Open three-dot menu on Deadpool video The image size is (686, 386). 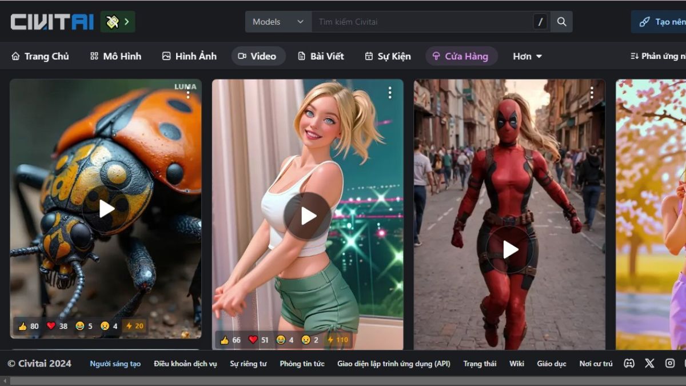[x=592, y=93]
